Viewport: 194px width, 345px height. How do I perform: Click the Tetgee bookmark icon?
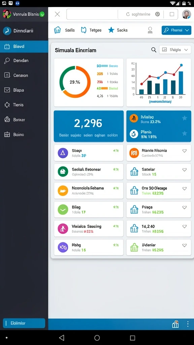(84, 30)
